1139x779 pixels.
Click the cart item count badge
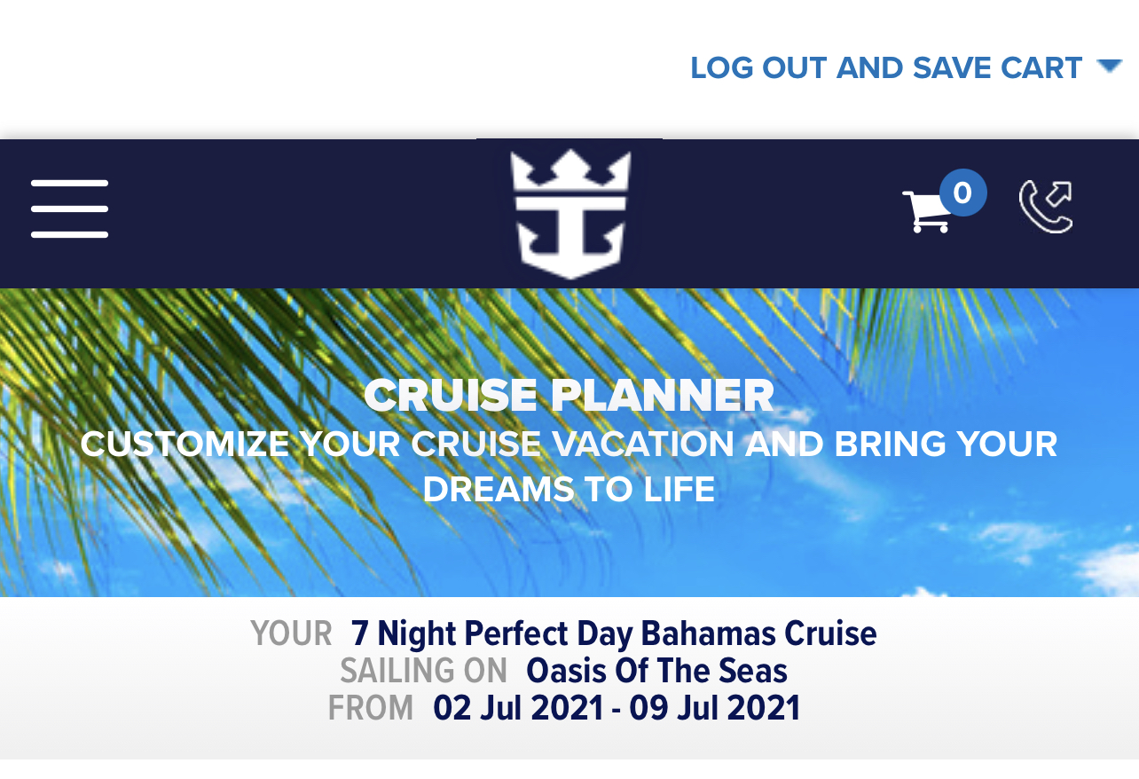pos(962,193)
